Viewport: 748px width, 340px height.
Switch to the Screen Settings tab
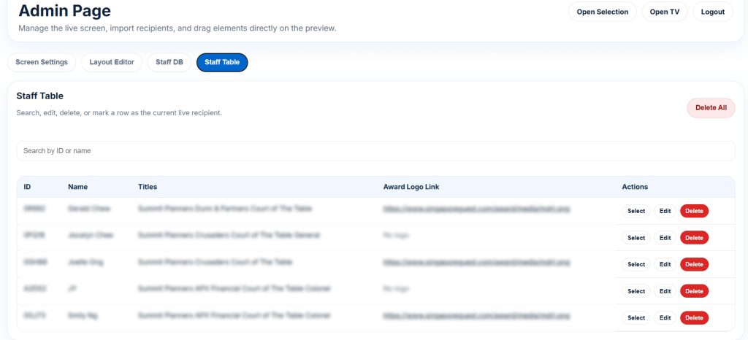[x=42, y=63]
